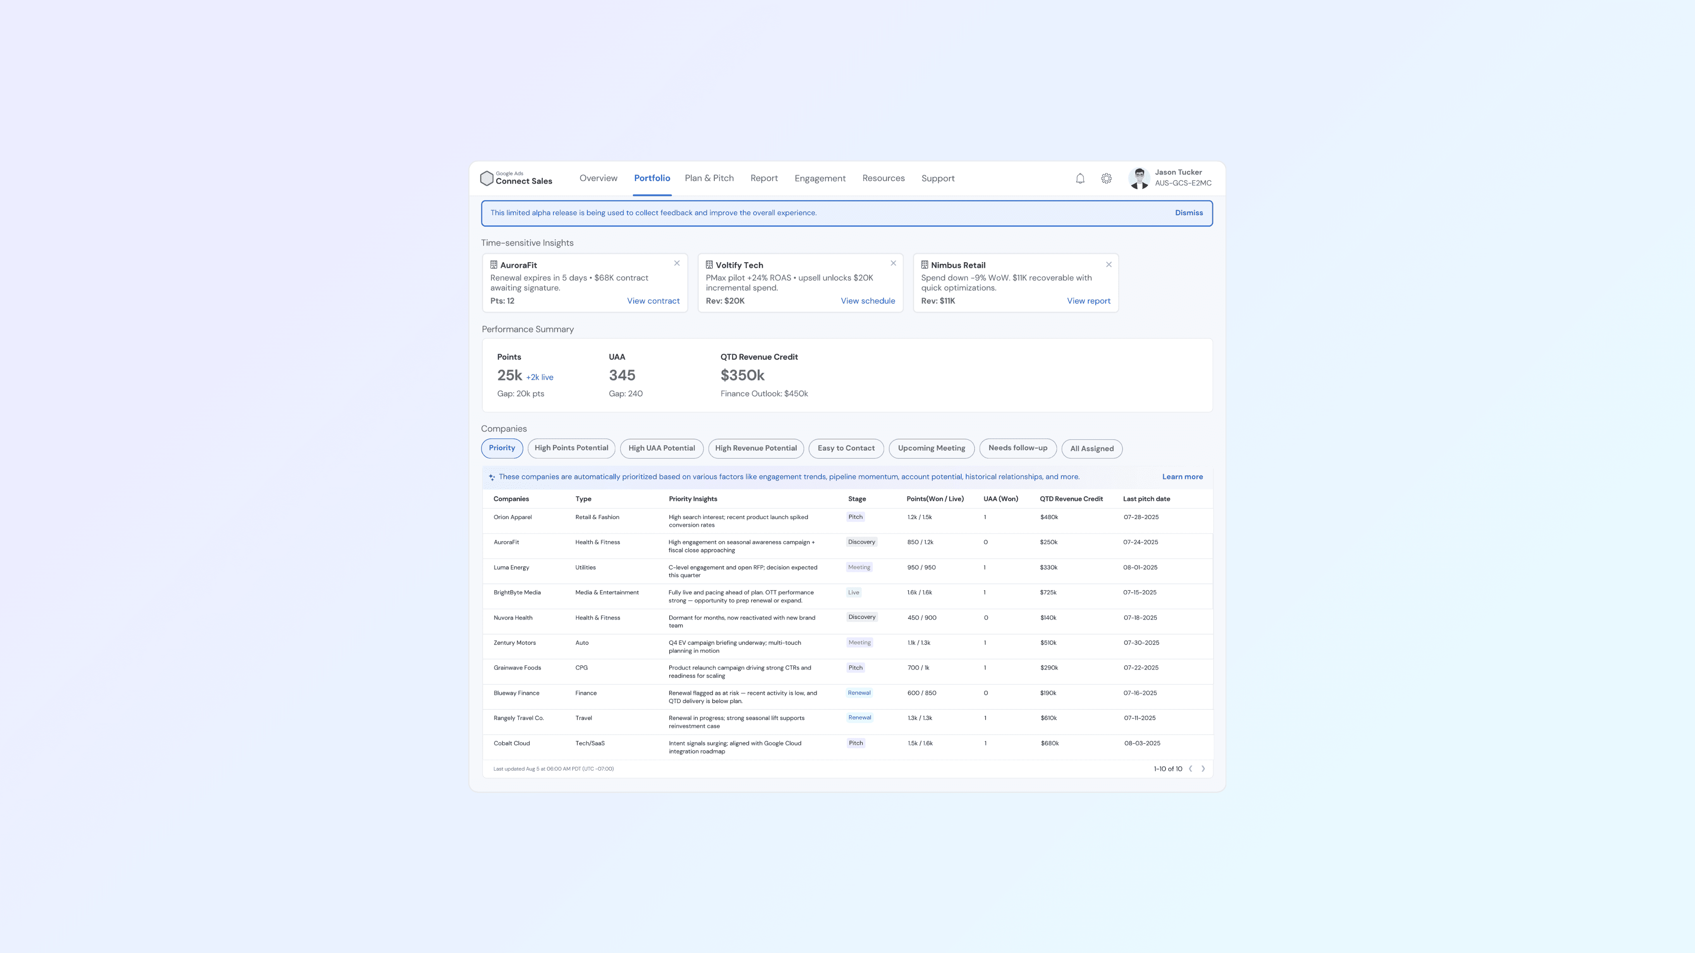Dismiss the alpha release banner
1695x953 pixels.
pos(1188,213)
